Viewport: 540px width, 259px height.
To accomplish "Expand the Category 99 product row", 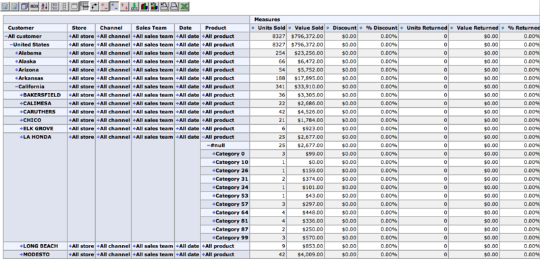I will point(213,237).
